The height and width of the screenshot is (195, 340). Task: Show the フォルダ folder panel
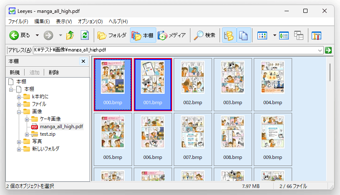click(x=112, y=35)
